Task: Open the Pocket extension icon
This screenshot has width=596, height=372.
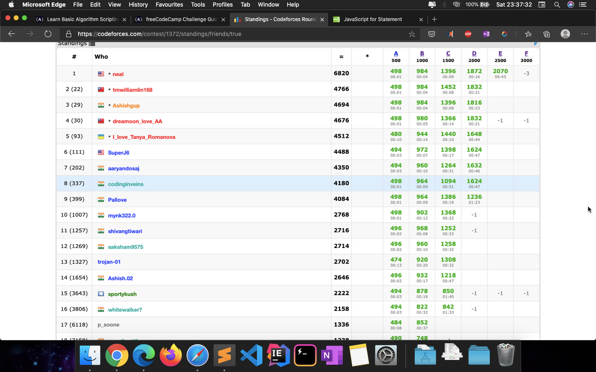Action: click(x=432, y=34)
